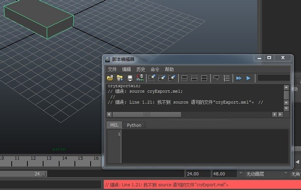This screenshot has width=301, height=190.
Task: Open the 帮助 menu in Script Editor
Action: (169, 69)
